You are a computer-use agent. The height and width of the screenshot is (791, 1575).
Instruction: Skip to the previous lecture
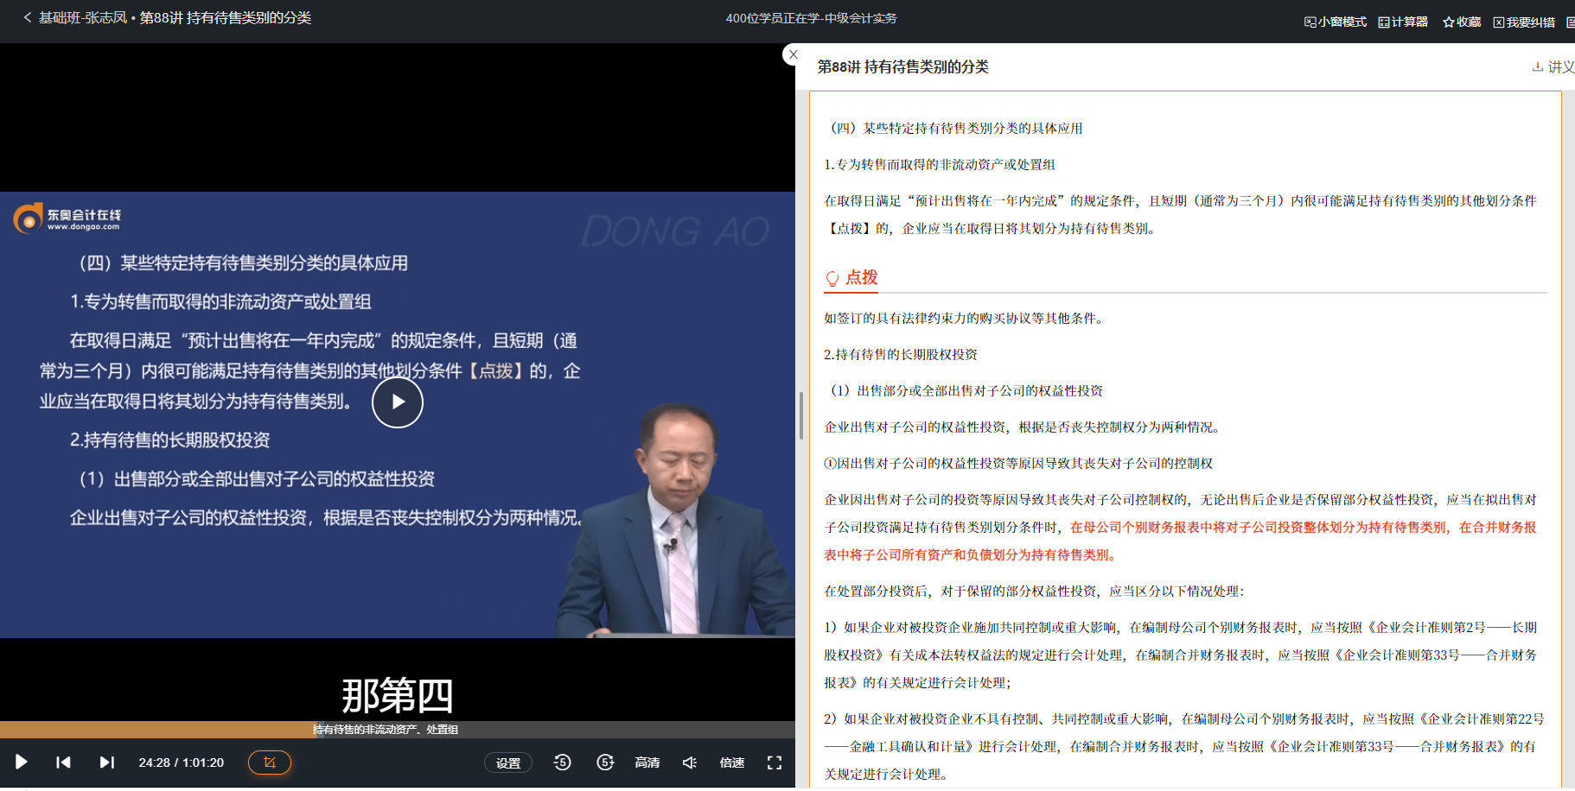click(x=63, y=763)
